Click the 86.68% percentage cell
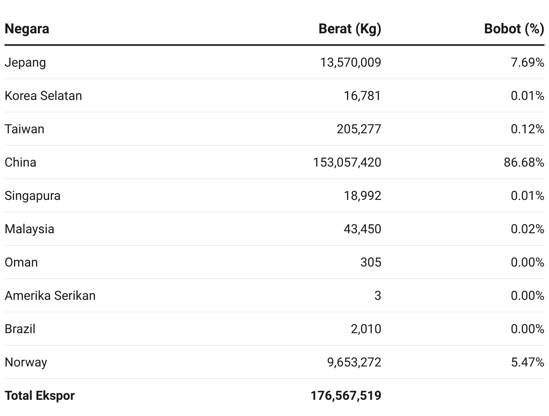The image size is (549, 416). click(524, 162)
